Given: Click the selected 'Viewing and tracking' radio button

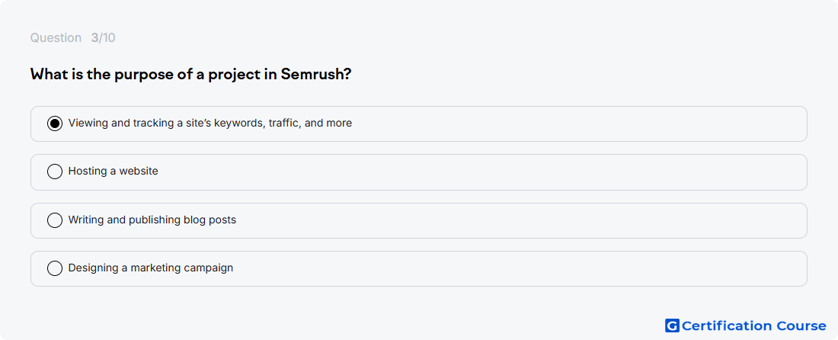Looking at the screenshot, I should (55, 123).
